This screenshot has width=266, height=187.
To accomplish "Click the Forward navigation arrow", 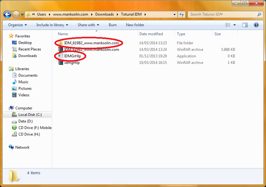I will click(16, 15).
